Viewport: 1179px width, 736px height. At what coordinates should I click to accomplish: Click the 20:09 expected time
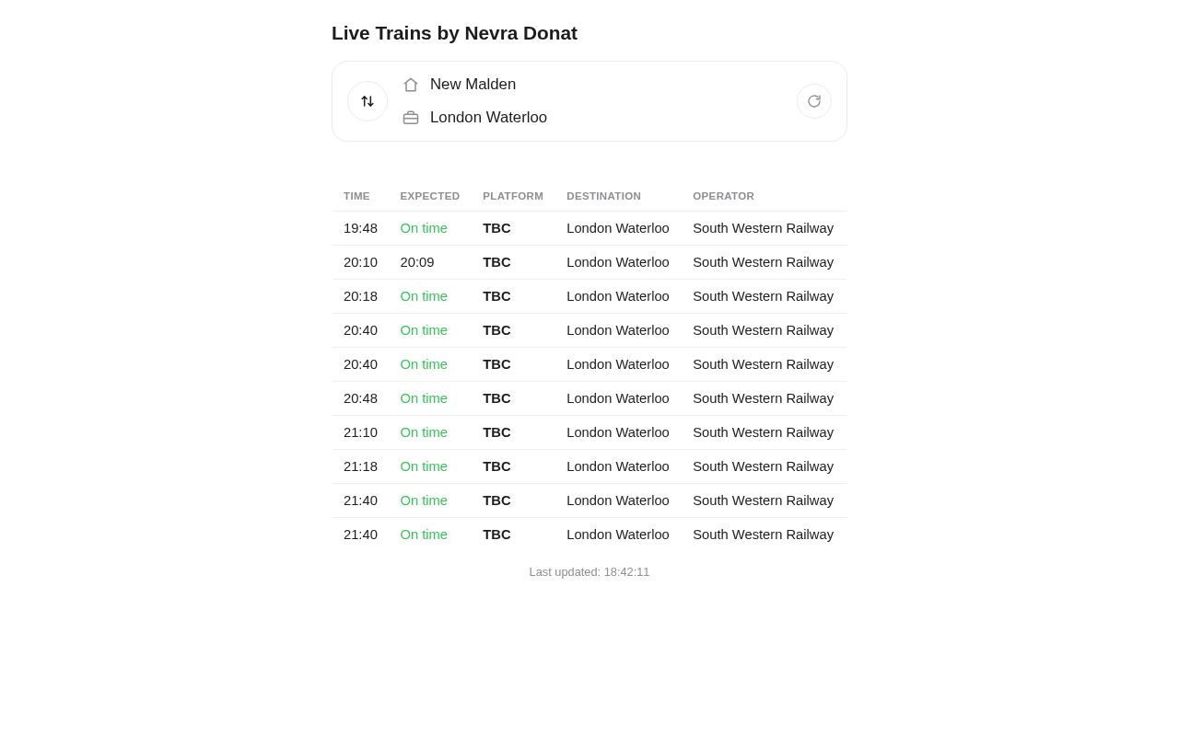click(417, 262)
